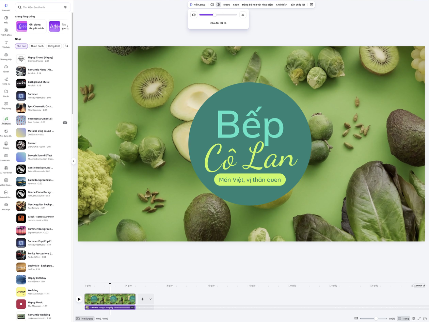This screenshot has width=429, height=322.
Task: Show more voiceover options with arrow
Action: (67, 27)
